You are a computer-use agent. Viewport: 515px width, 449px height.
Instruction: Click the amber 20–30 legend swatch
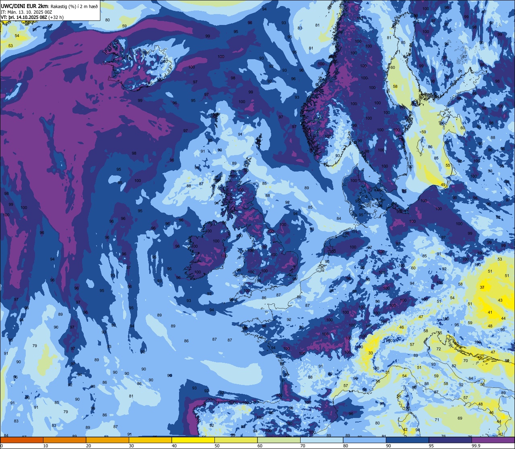coord(107,440)
